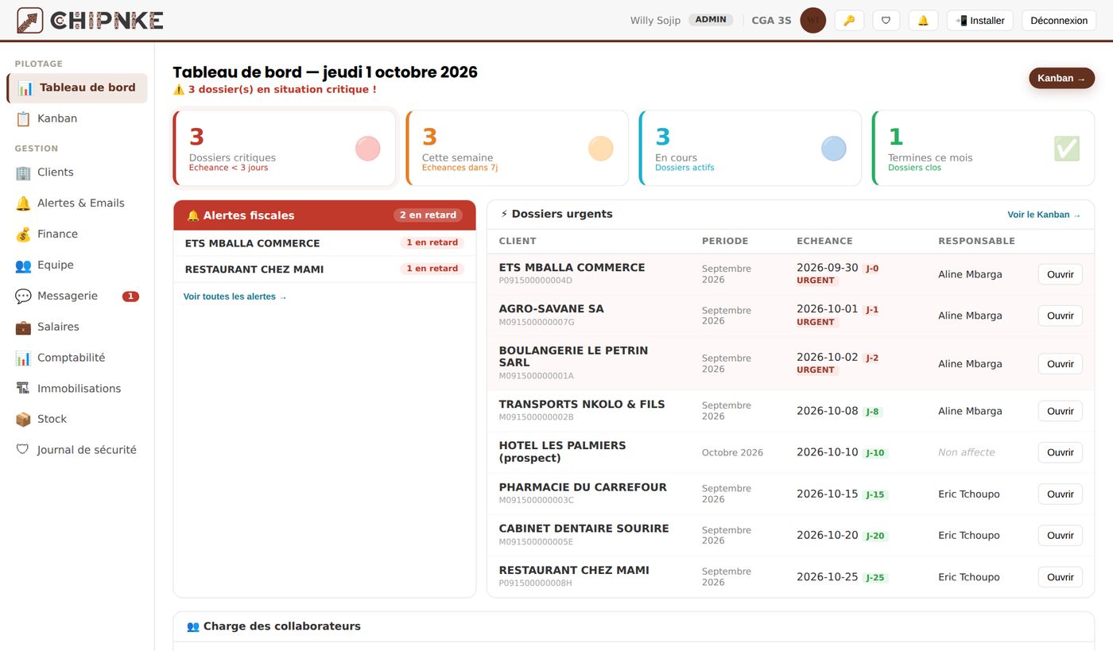Click the Installer button

pos(979,21)
